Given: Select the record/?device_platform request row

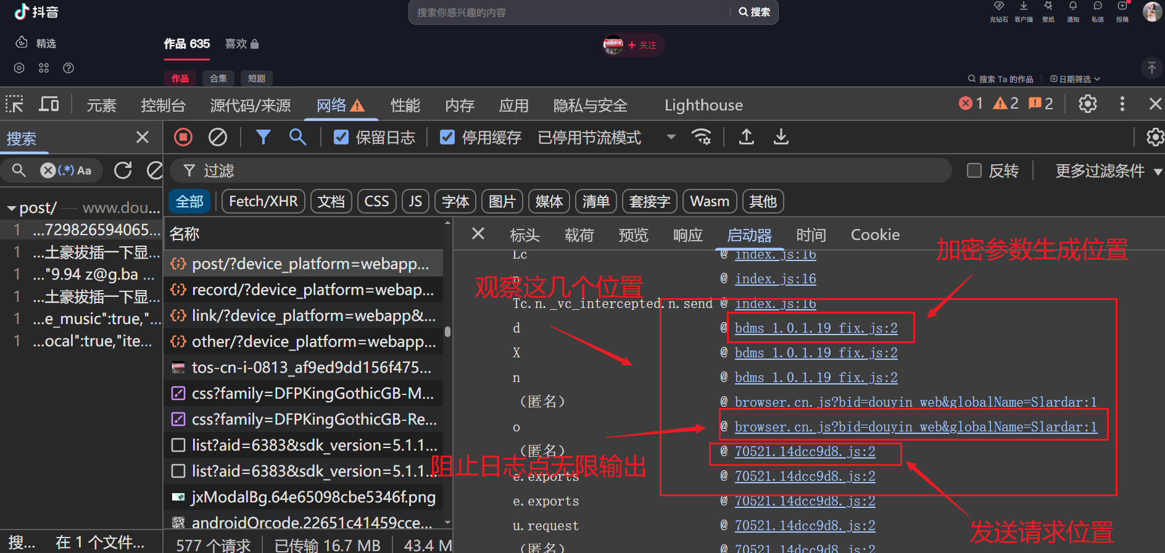Looking at the screenshot, I should coord(303,289).
